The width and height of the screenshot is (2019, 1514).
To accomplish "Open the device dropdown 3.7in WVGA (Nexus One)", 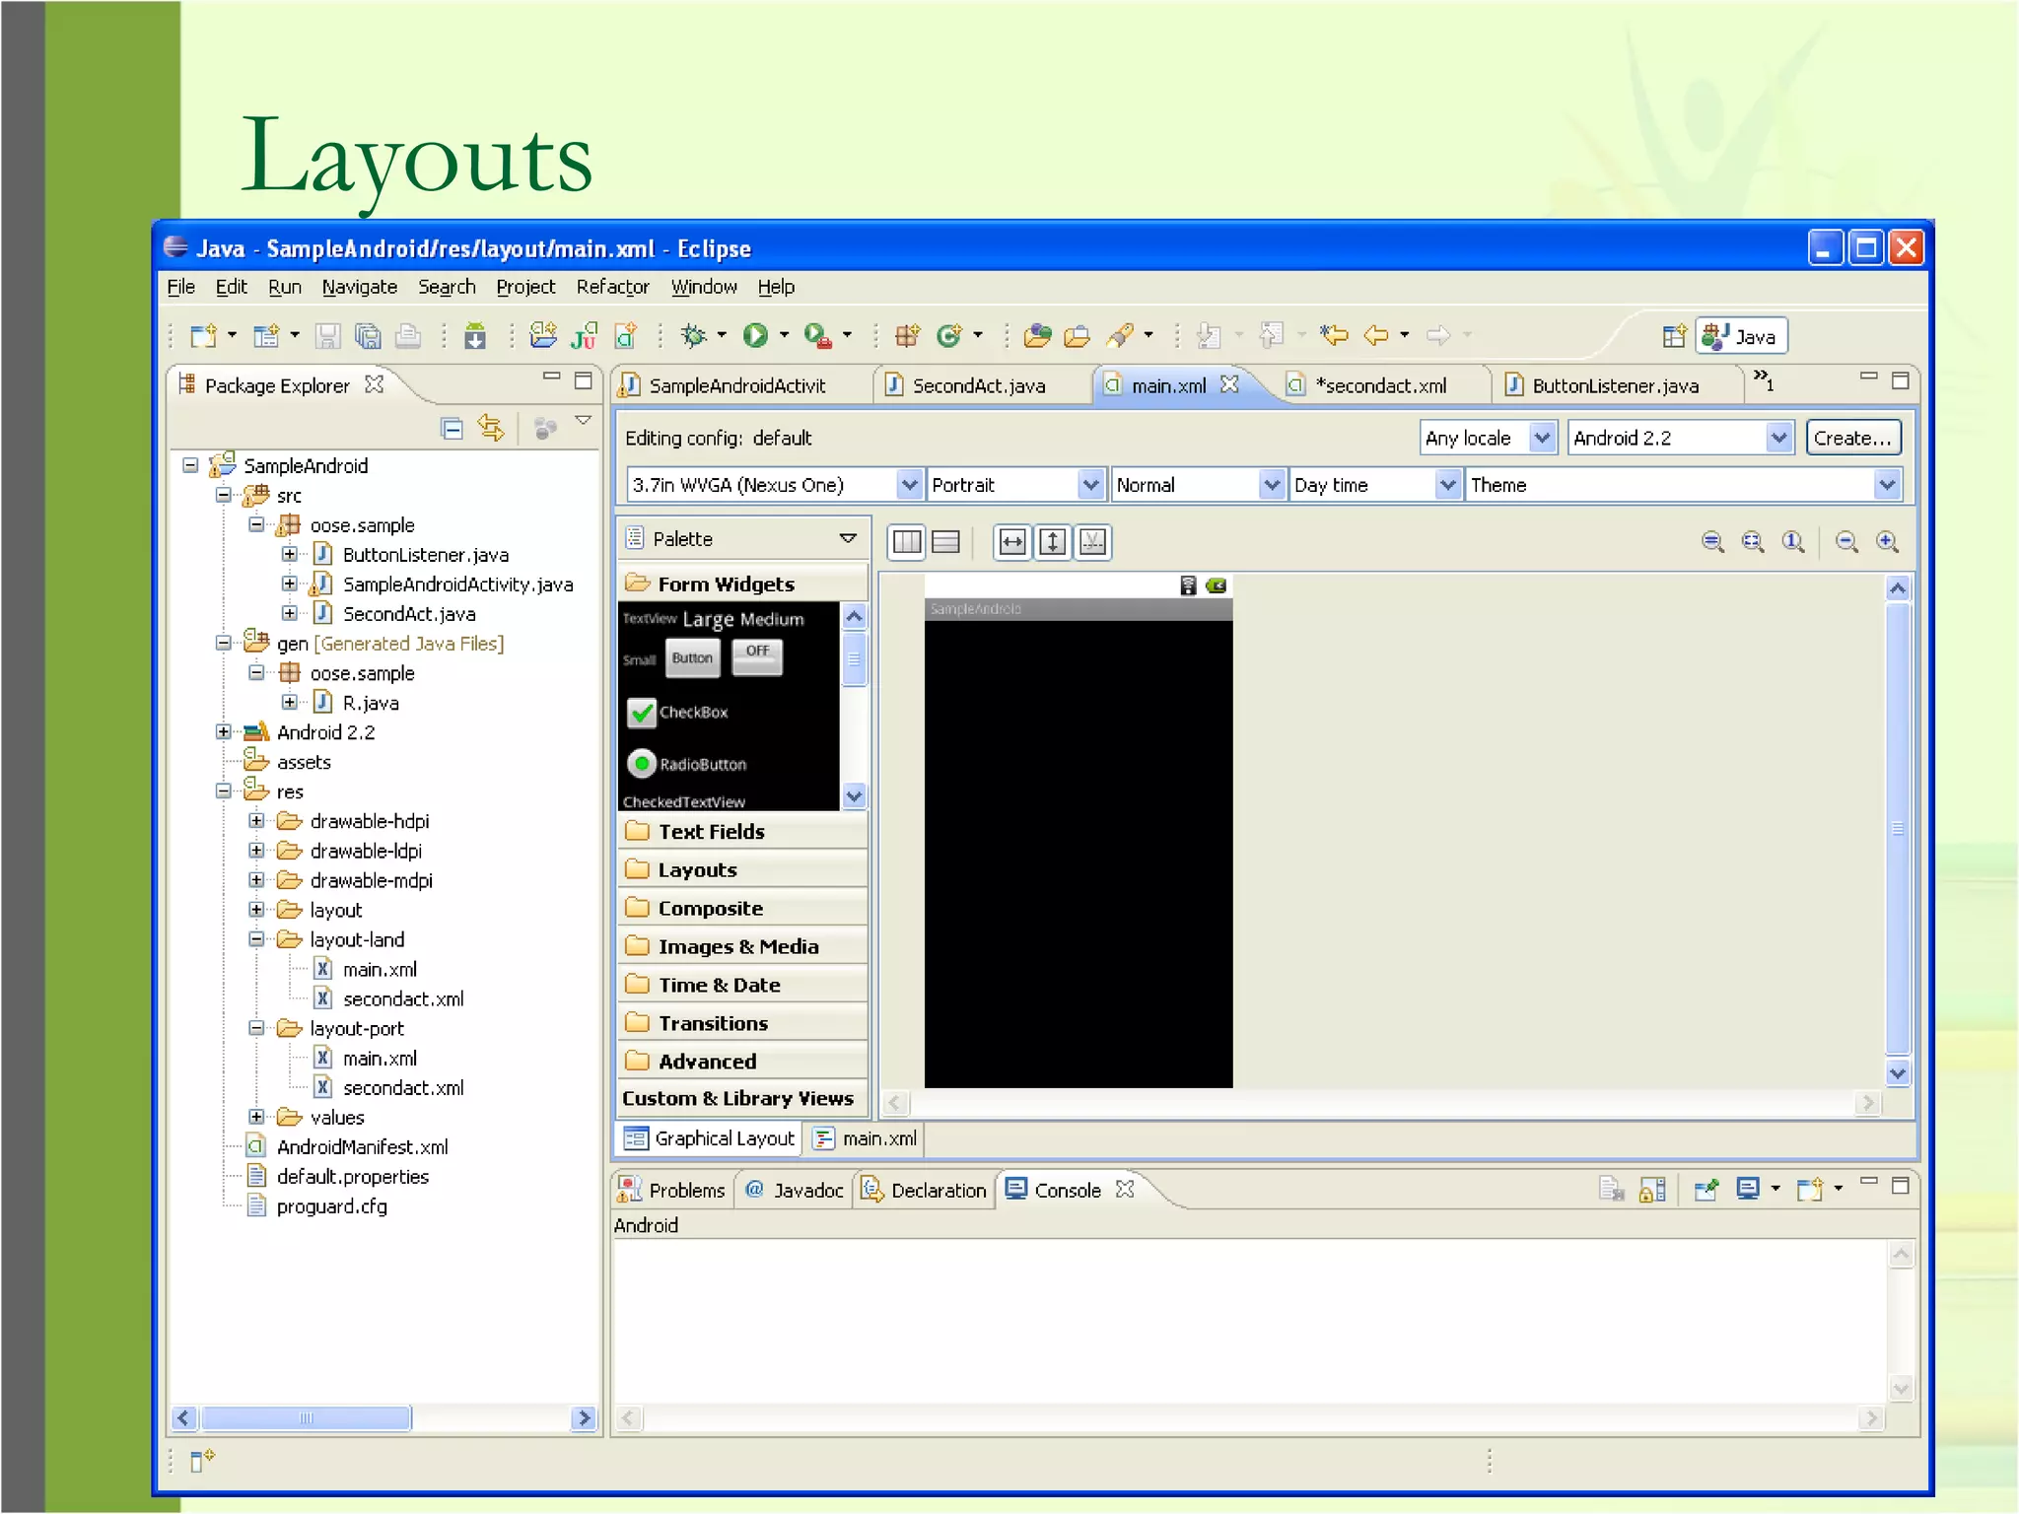I will (x=775, y=485).
